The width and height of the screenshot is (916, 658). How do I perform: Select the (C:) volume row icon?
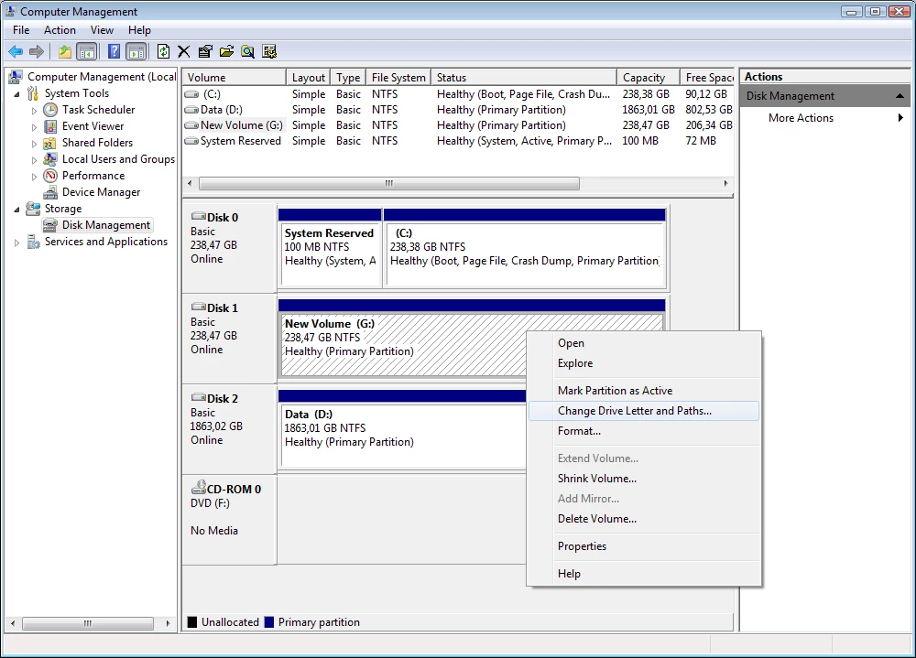(x=191, y=94)
